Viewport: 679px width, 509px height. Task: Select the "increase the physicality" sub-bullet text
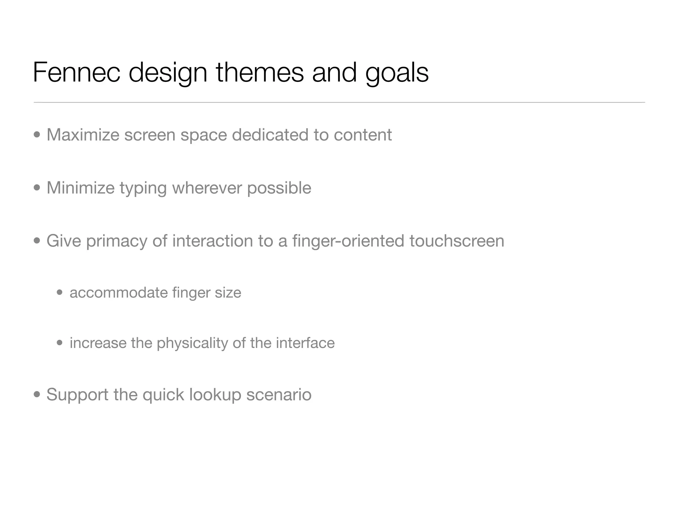tap(202, 343)
